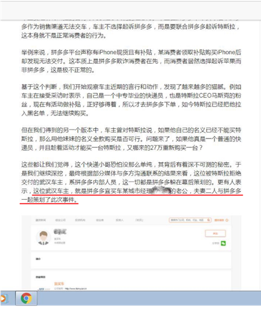Click the bracketed navigation item in the header
Screen dimensions: 261x311
[139, 220]
